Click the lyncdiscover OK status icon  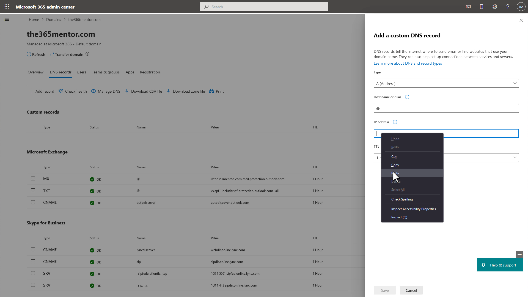[92, 250]
